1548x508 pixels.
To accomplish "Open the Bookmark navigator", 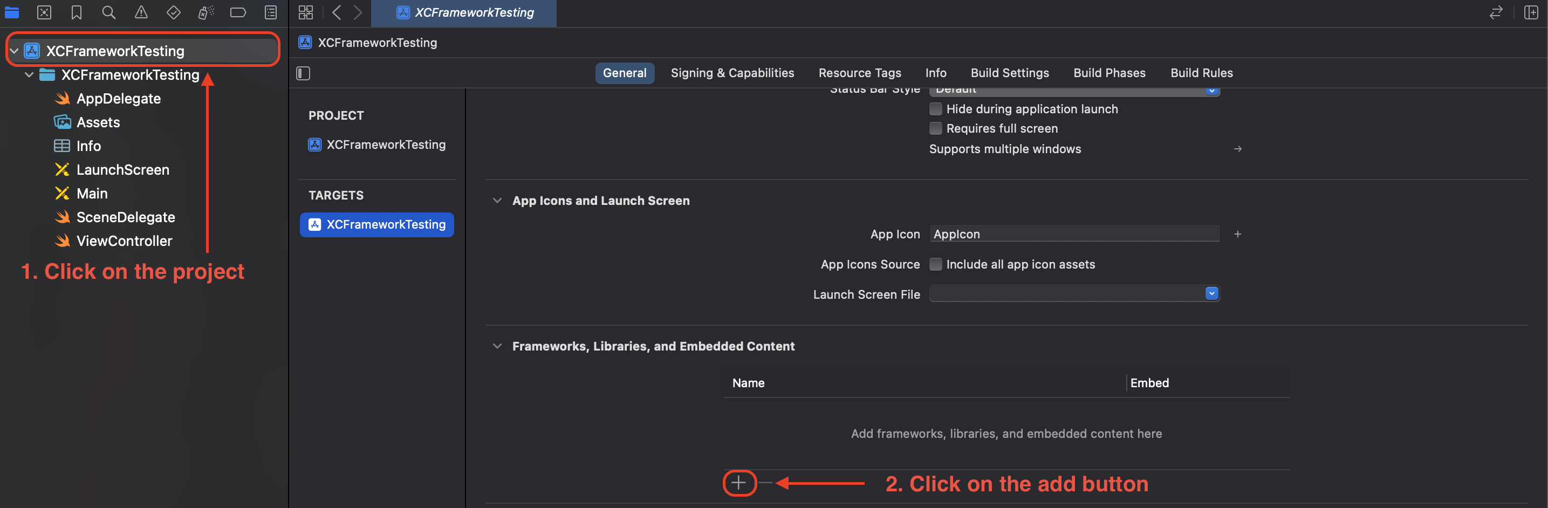I will 76,12.
